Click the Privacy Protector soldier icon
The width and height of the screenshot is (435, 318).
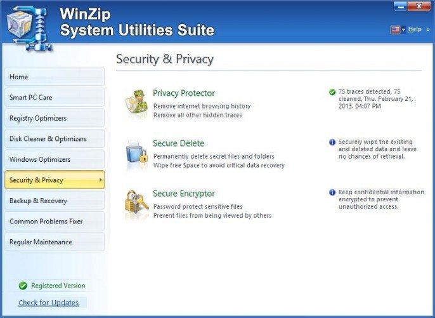[136, 104]
